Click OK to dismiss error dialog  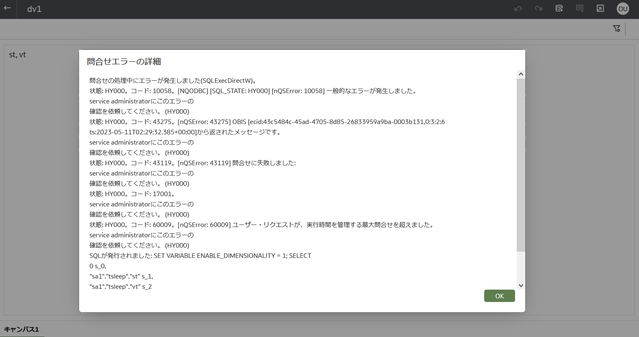pos(499,296)
